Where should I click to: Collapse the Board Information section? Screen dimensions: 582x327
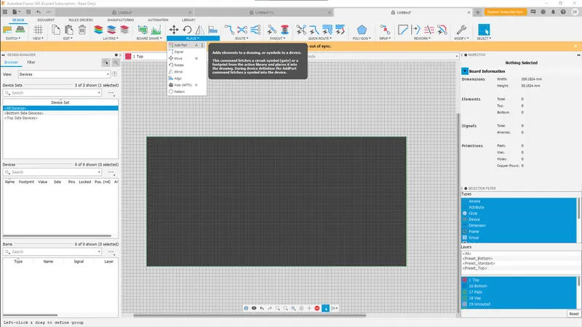[465, 71]
